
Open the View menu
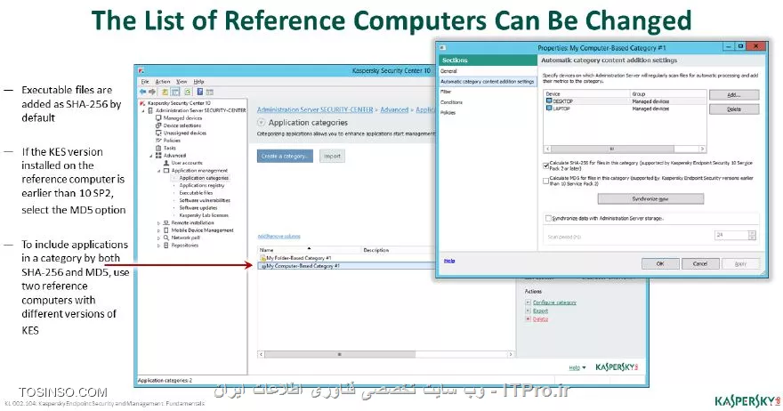182,82
